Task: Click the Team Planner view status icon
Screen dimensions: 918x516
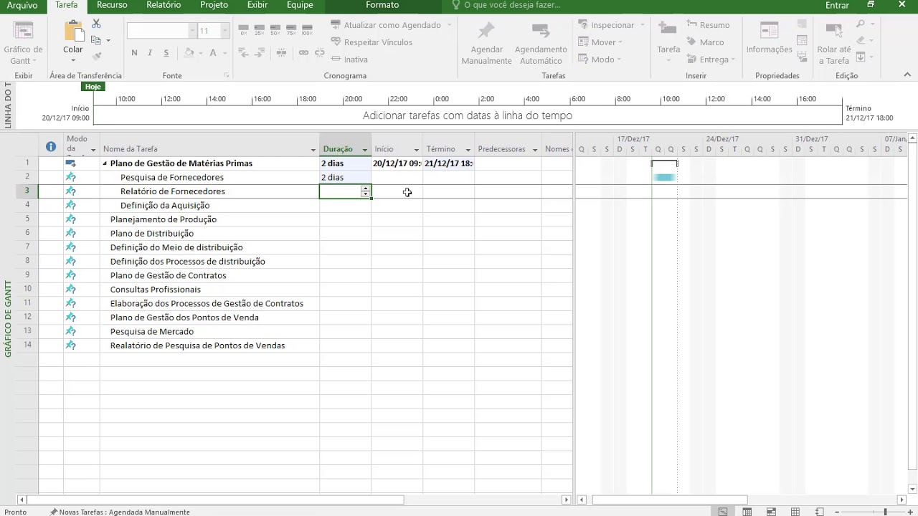Action: click(771, 512)
